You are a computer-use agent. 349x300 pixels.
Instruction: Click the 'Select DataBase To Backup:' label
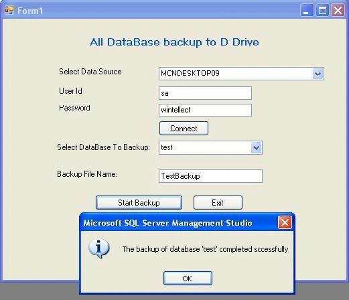click(103, 147)
